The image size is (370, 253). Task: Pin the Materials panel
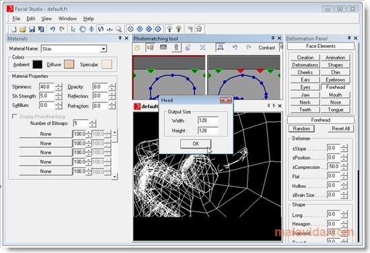120,38
